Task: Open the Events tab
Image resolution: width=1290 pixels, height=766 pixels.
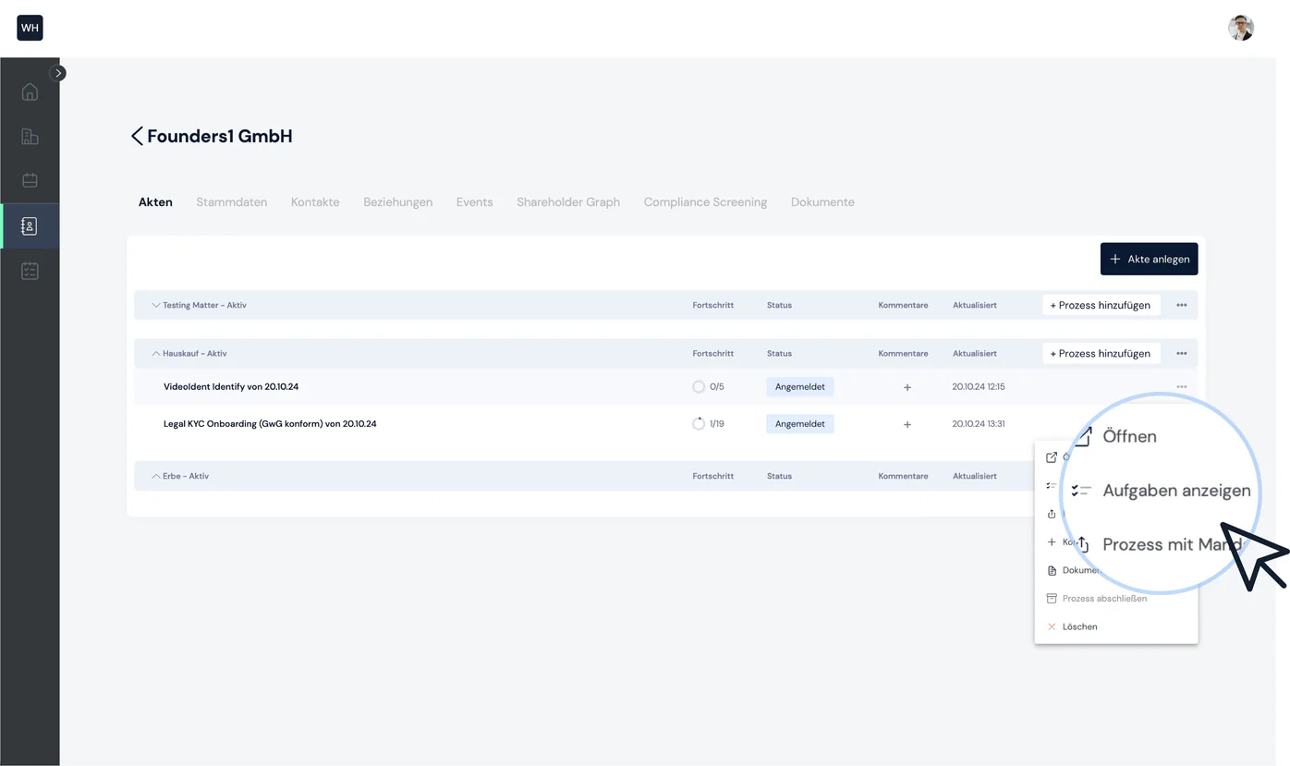Action: [474, 202]
